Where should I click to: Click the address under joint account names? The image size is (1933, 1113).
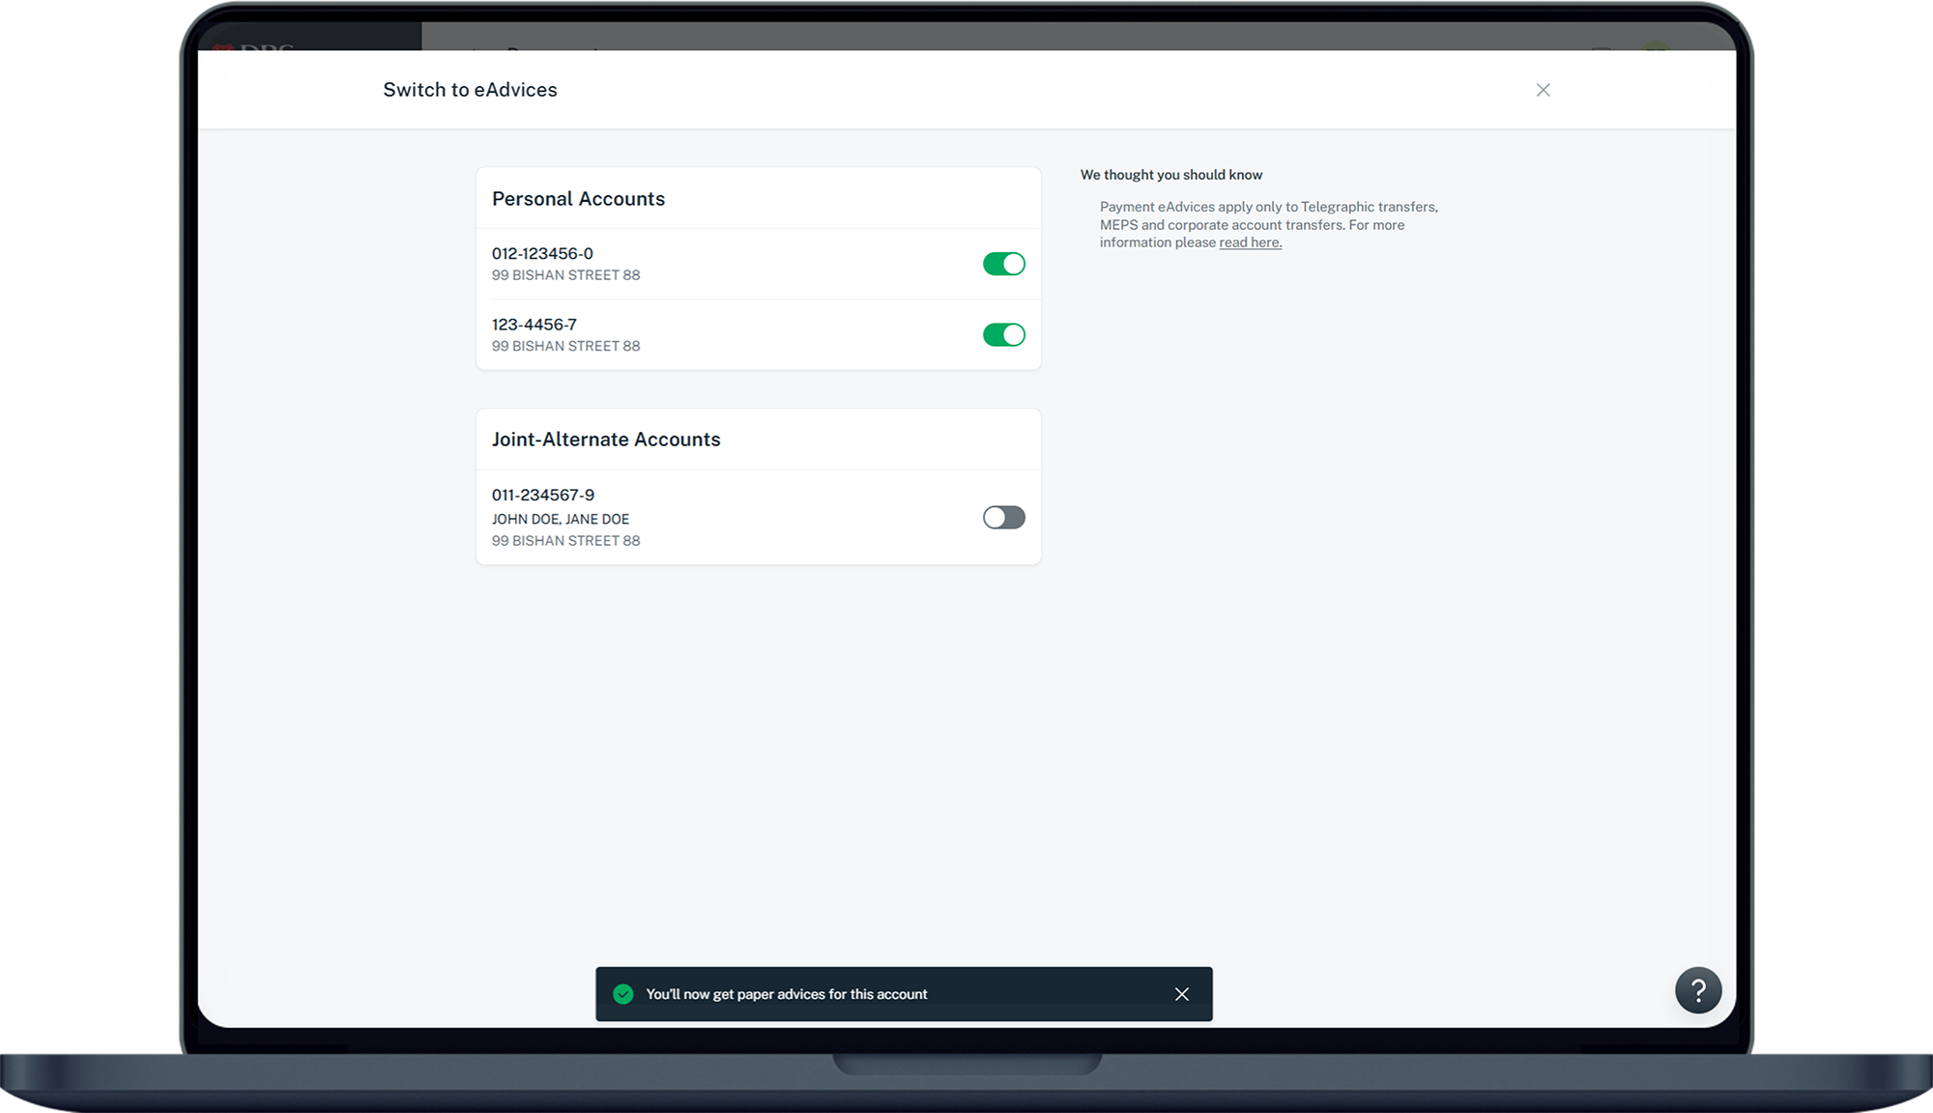tap(565, 541)
